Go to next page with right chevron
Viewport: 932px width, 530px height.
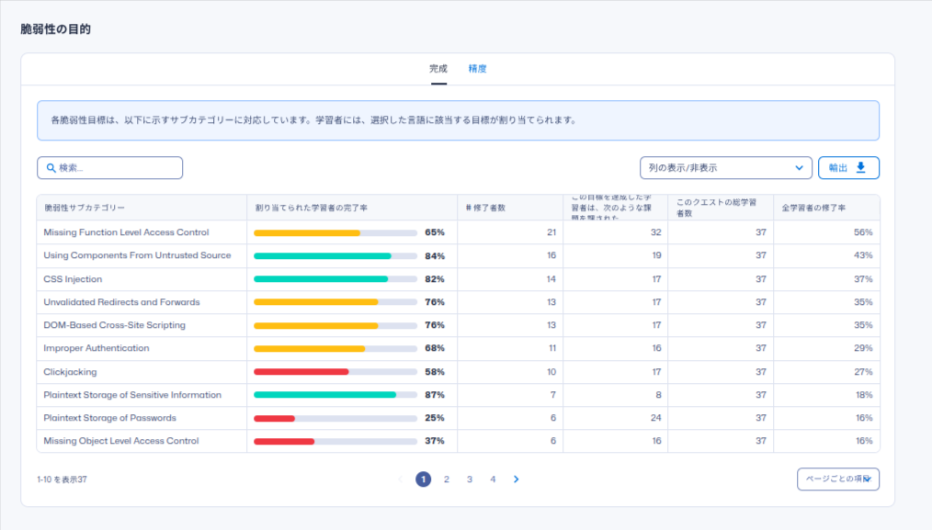coord(517,479)
